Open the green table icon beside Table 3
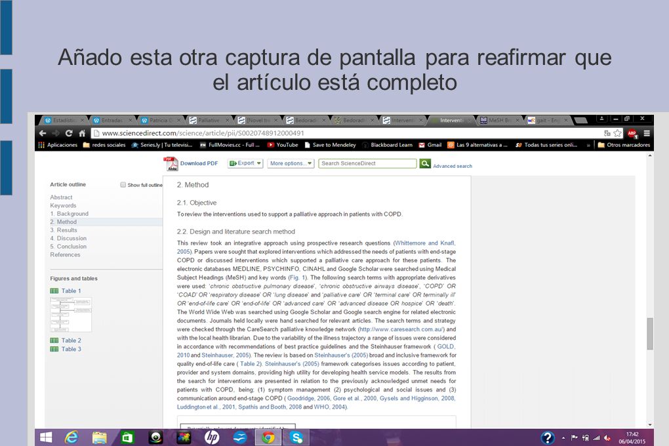The width and height of the screenshot is (669, 446). [54, 349]
